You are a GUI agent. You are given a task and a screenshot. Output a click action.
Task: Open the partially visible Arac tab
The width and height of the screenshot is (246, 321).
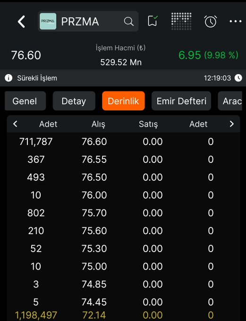coord(230,101)
